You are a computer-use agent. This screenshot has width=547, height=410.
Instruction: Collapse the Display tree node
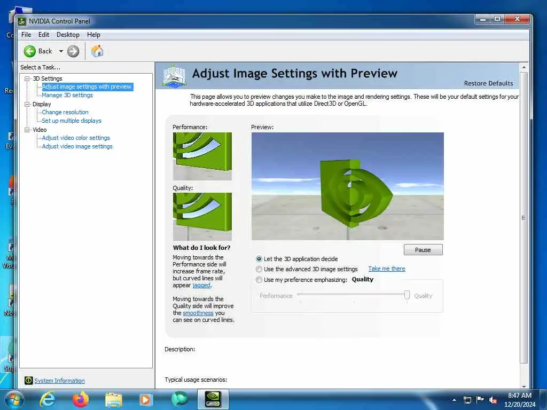click(27, 104)
